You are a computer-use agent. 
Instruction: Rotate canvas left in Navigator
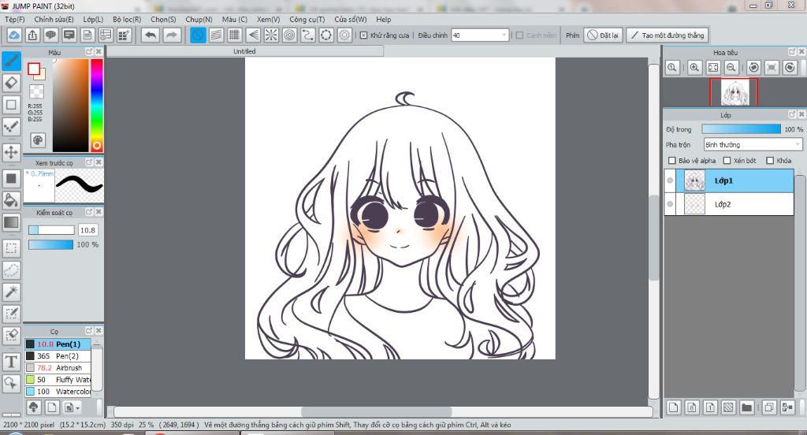(754, 68)
